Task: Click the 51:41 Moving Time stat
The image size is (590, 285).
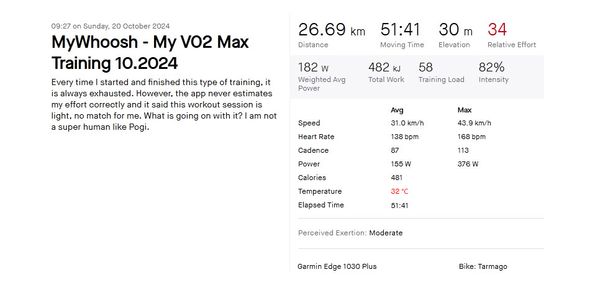Action: (x=401, y=30)
